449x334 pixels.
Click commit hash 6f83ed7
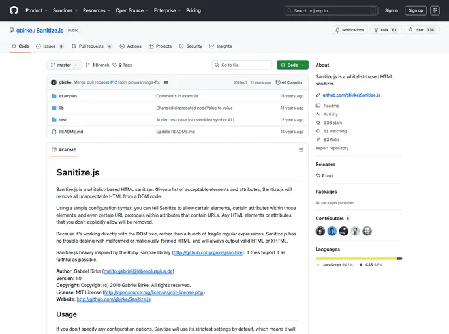pos(240,82)
